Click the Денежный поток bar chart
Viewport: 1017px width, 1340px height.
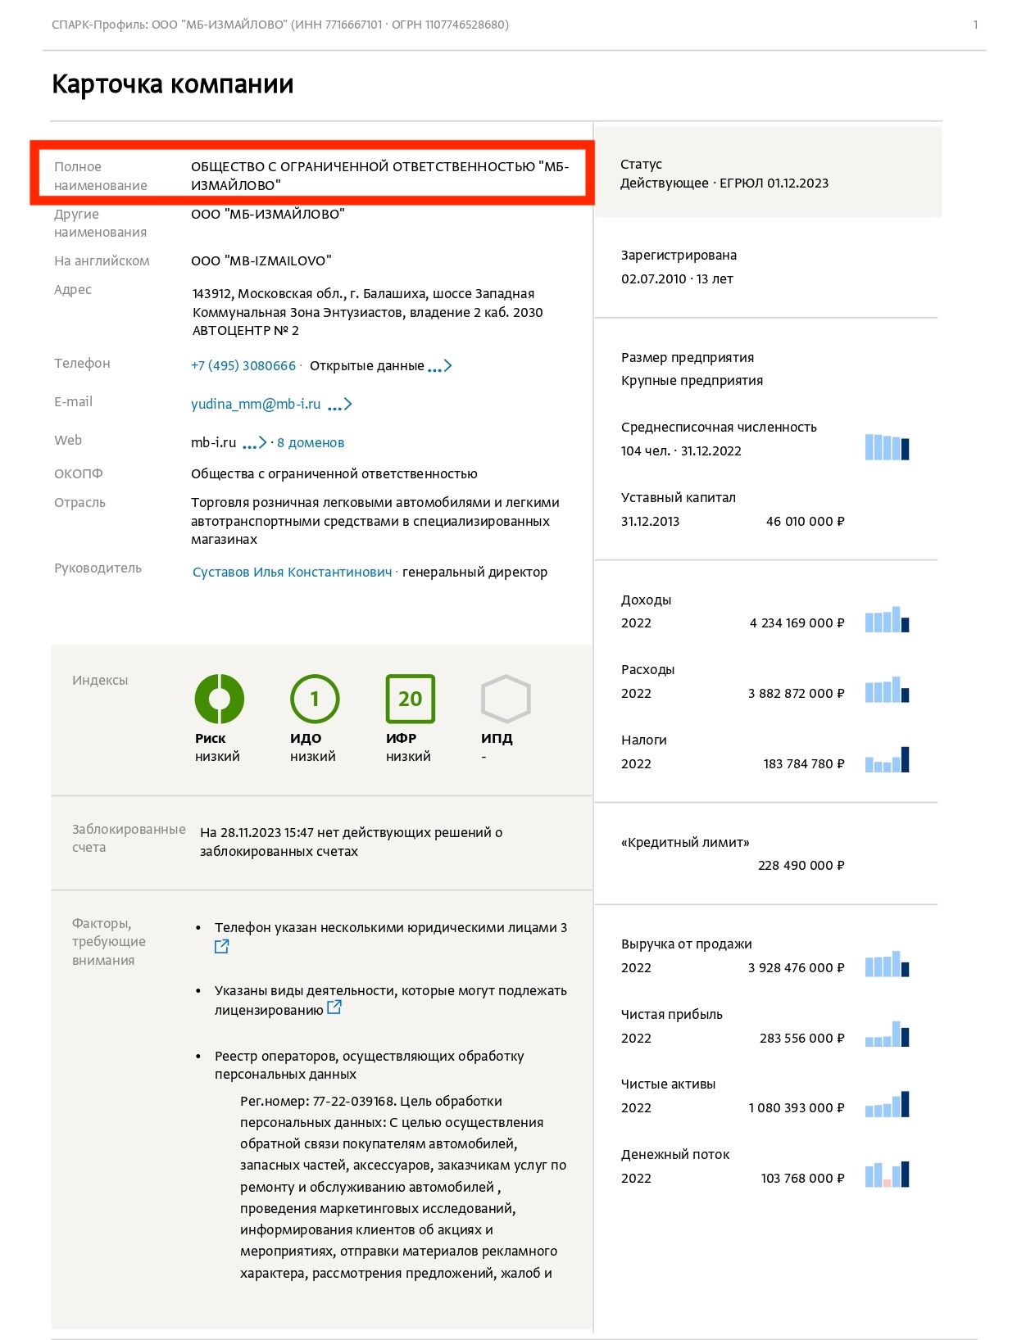pyautogui.click(x=888, y=1174)
